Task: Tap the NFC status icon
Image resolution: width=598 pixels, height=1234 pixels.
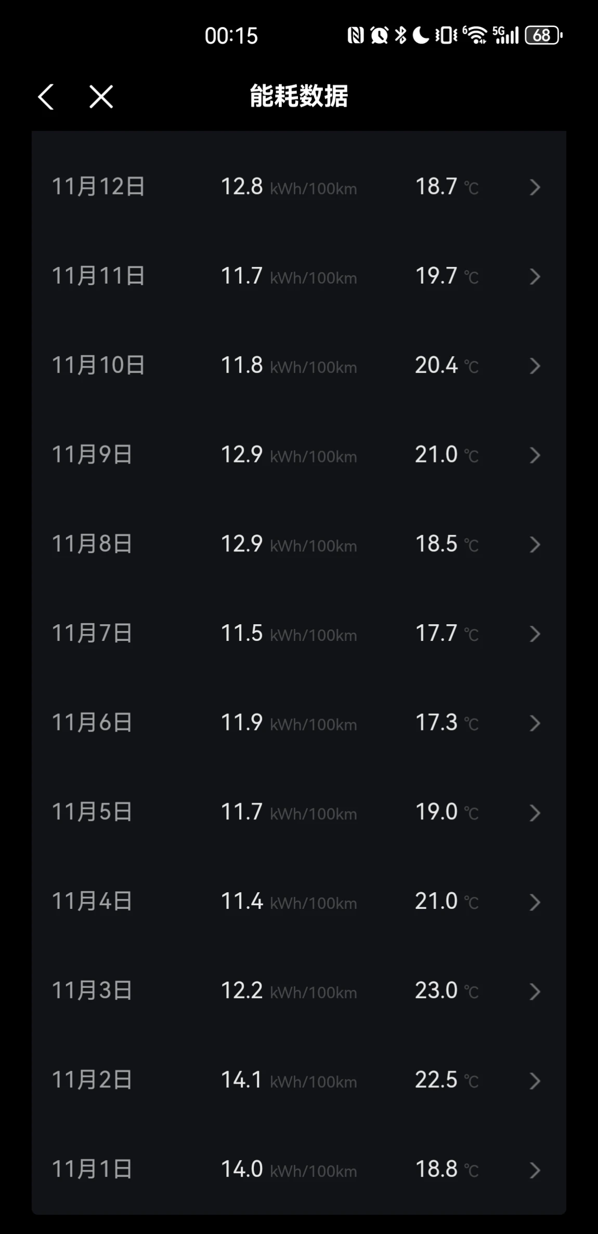Action: click(356, 35)
